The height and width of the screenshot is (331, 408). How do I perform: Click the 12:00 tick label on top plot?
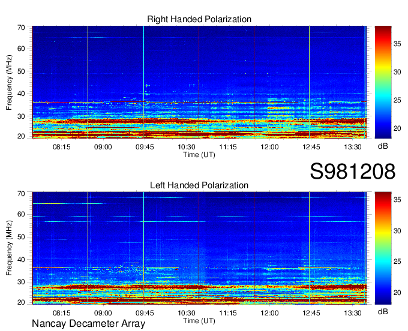pos(269,147)
